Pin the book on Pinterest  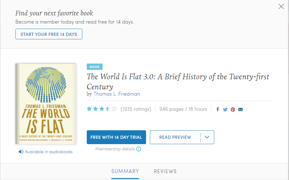233,110
